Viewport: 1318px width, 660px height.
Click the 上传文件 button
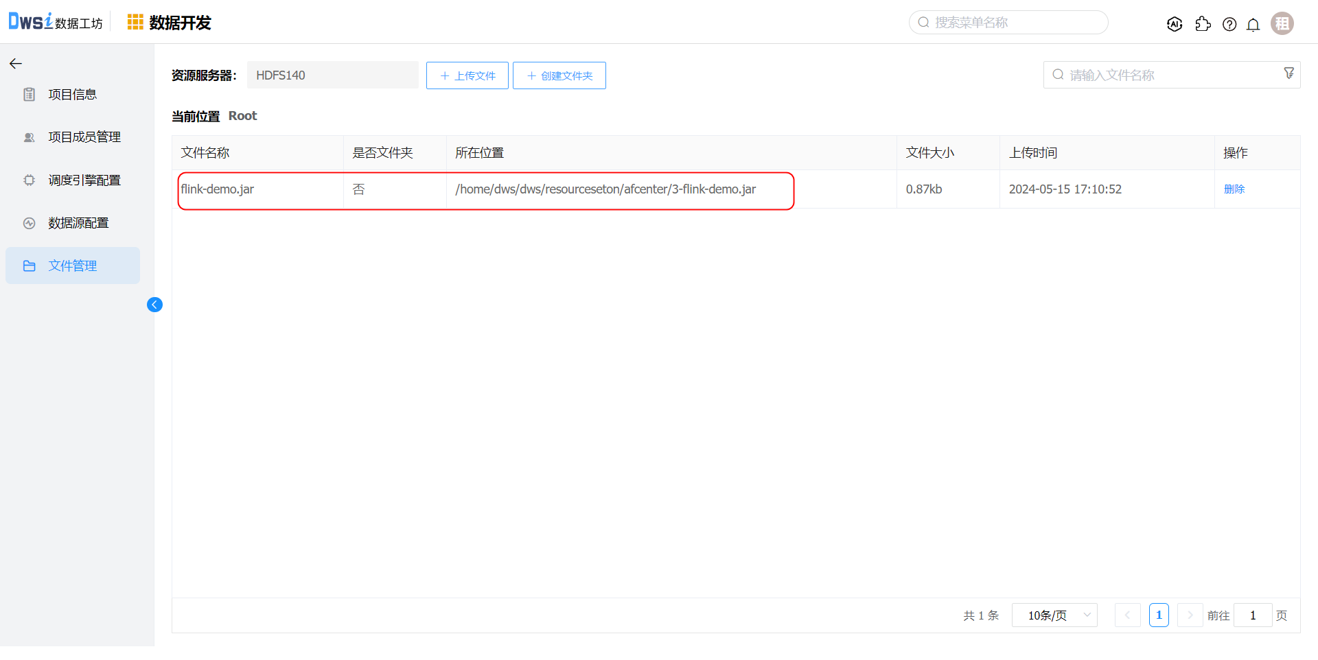click(467, 75)
